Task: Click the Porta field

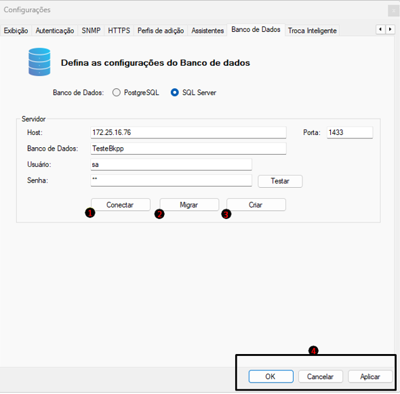Action: pos(350,132)
